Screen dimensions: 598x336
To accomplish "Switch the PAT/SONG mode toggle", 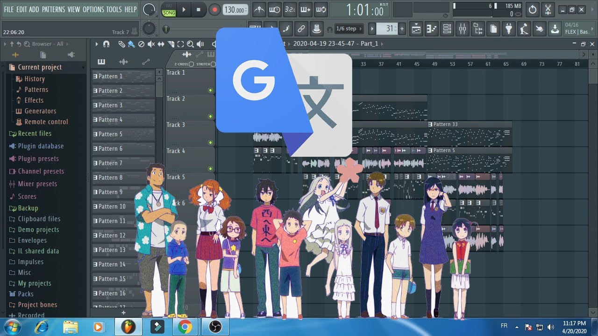I will point(169,10).
